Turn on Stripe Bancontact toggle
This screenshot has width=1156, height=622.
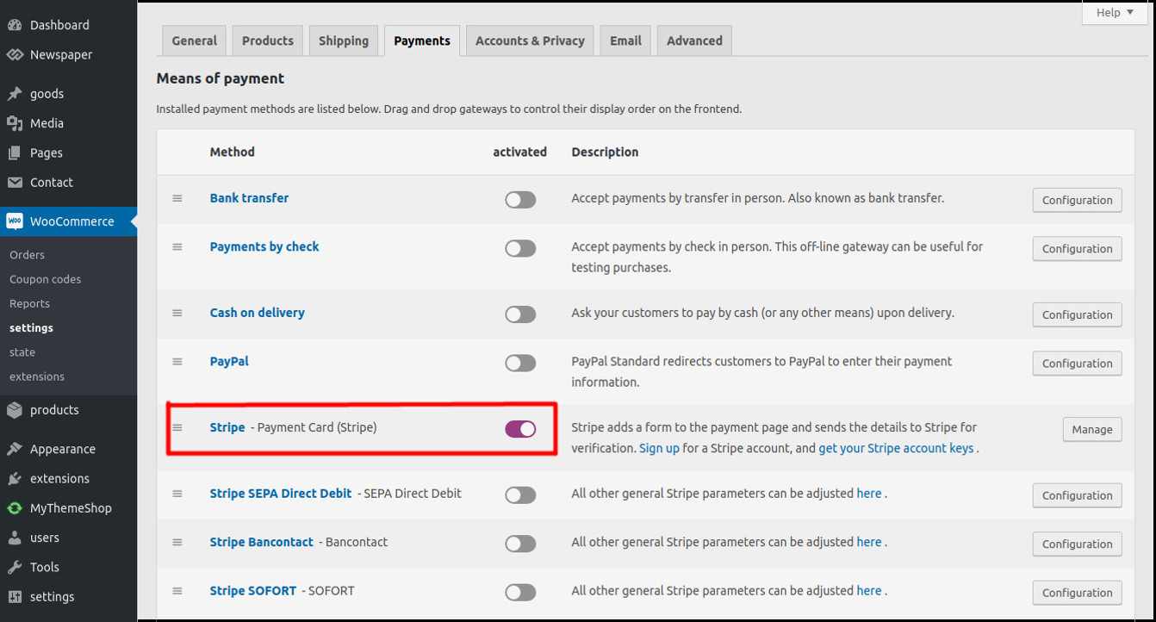click(520, 544)
